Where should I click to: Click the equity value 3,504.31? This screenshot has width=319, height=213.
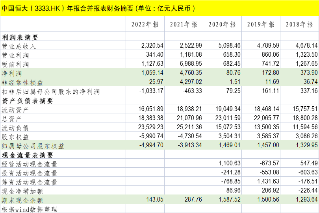tap(230, 136)
